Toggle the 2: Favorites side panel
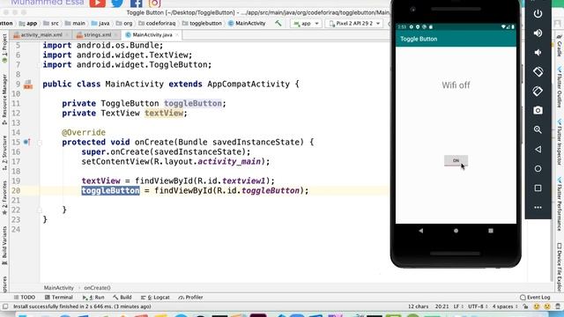The width and height of the screenshot is (564, 317). pos(4,197)
